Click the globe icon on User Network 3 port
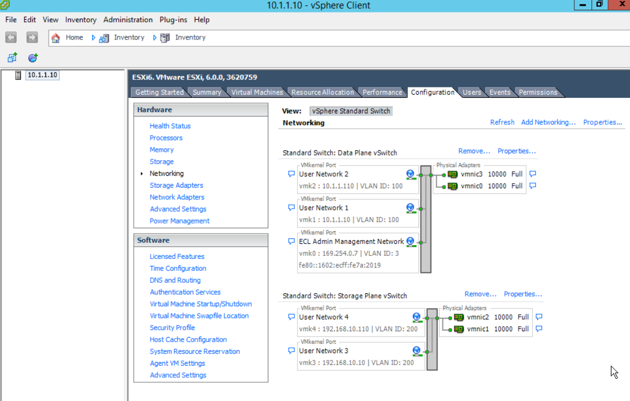This screenshot has width=630, height=401. coord(417,350)
